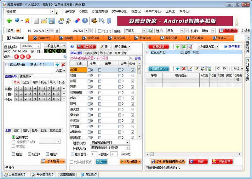Open the 更多操作 dropdown
This screenshot has width=252, height=179.
(x=122, y=47)
